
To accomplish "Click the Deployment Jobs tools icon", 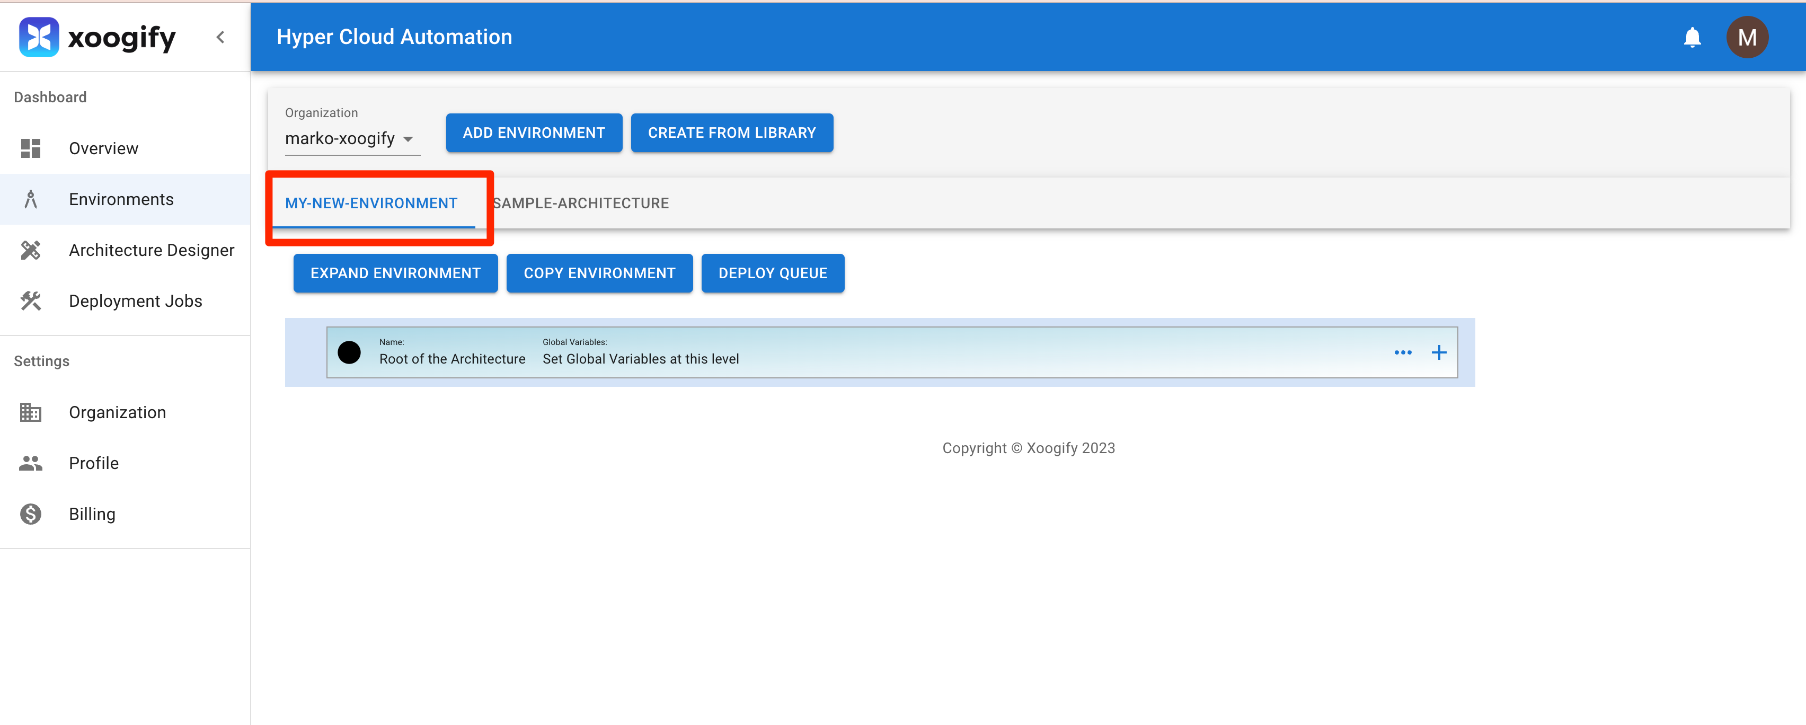I will pos(31,302).
